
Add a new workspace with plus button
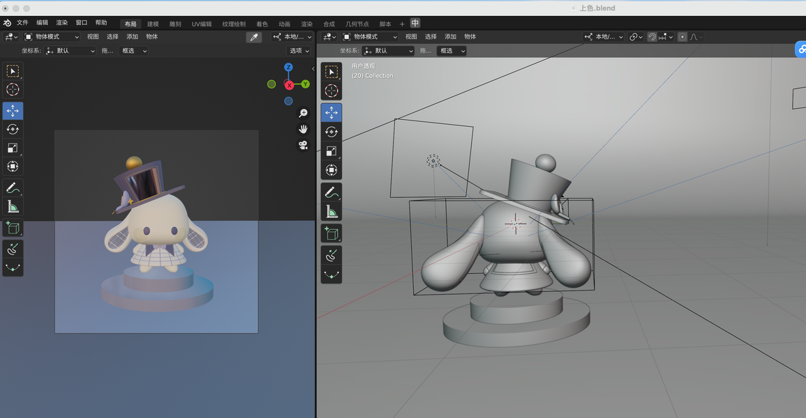pyautogui.click(x=402, y=24)
